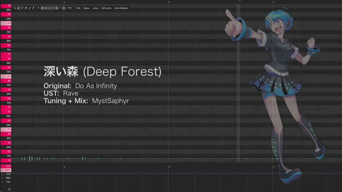342x192 pixels.
Task: Open the Lyrics menu
Action: click(x=95, y=8)
